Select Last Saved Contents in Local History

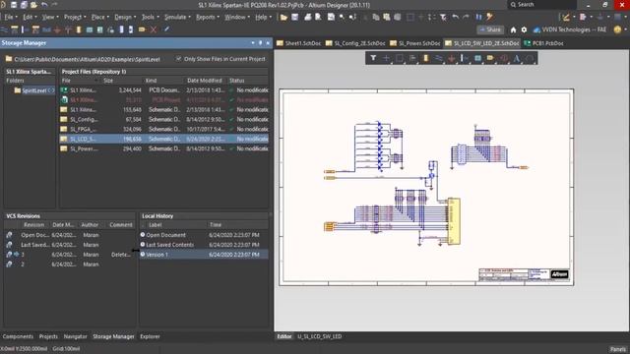pyautogui.click(x=204, y=245)
